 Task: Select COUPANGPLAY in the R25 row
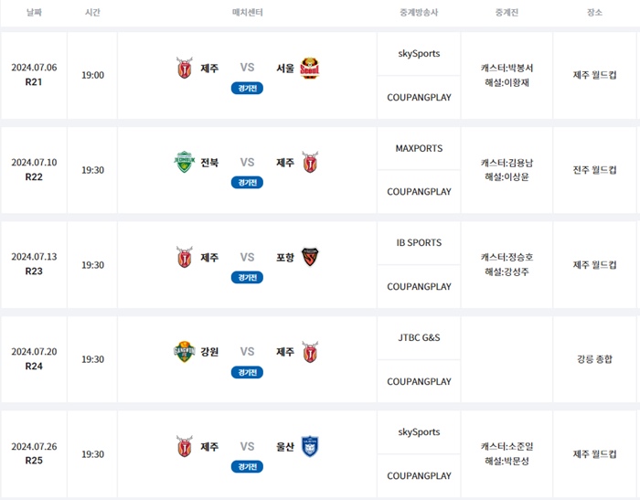click(419, 476)
